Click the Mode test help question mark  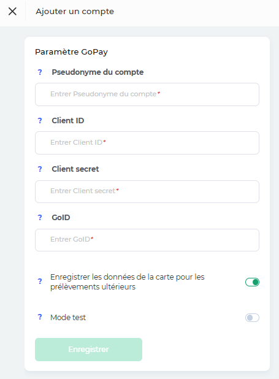click(x=40, y=317)
